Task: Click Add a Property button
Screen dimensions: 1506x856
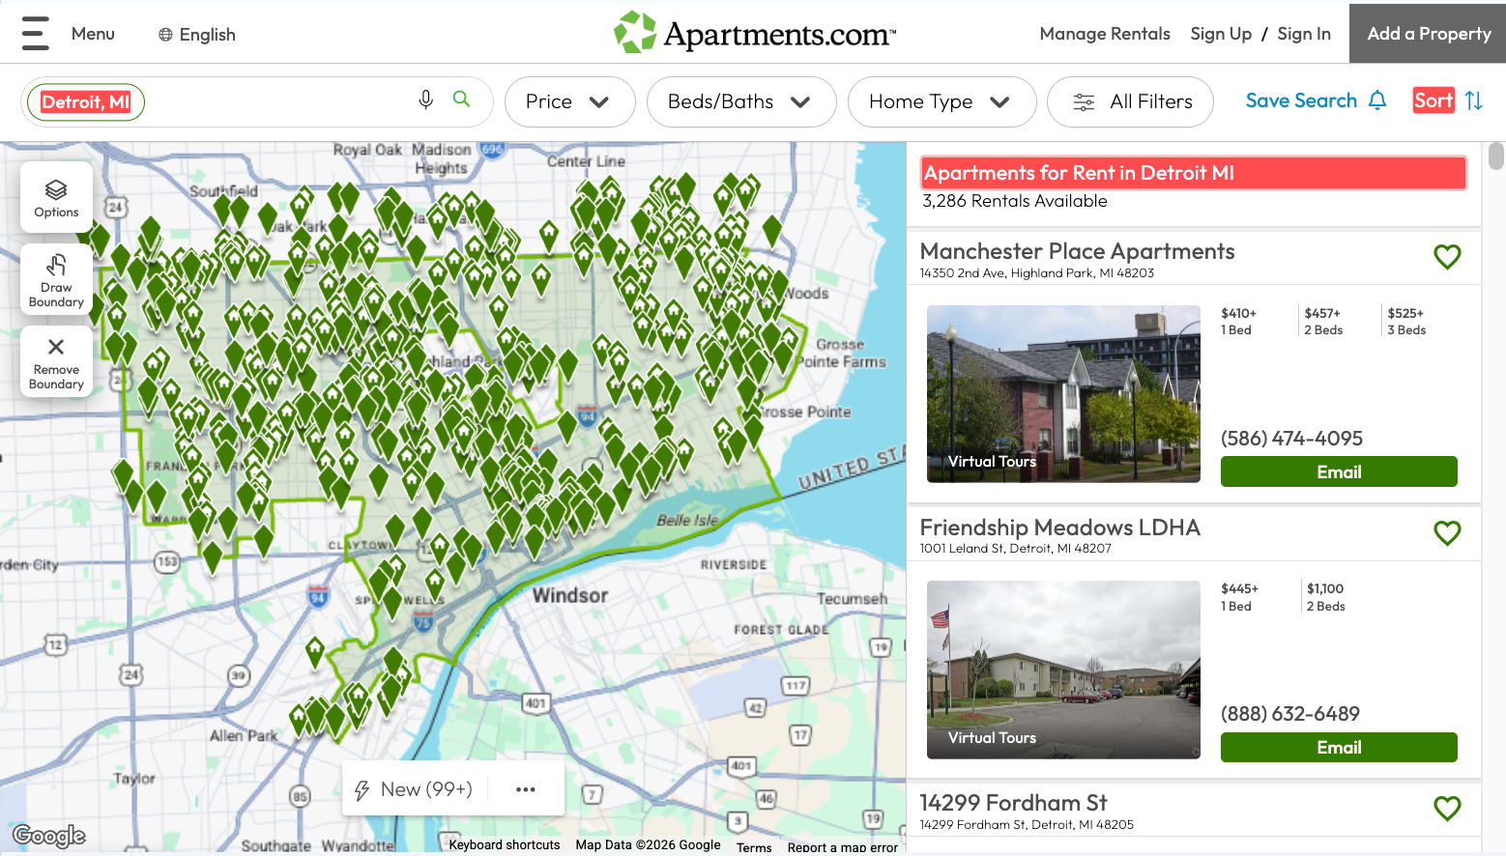Action: click(x=1429, y=34)
